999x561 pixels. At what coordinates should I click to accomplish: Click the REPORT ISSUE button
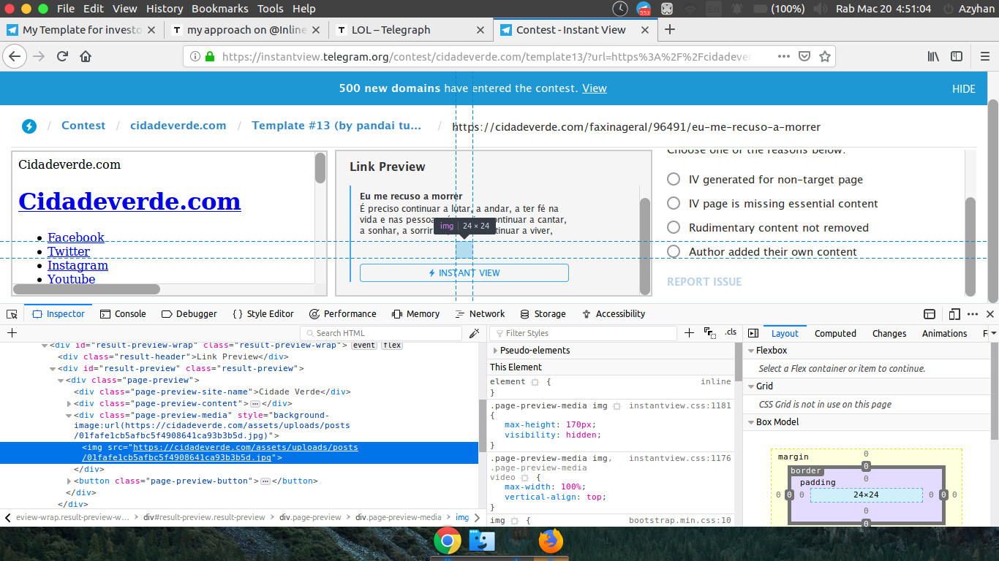(704, 282)
